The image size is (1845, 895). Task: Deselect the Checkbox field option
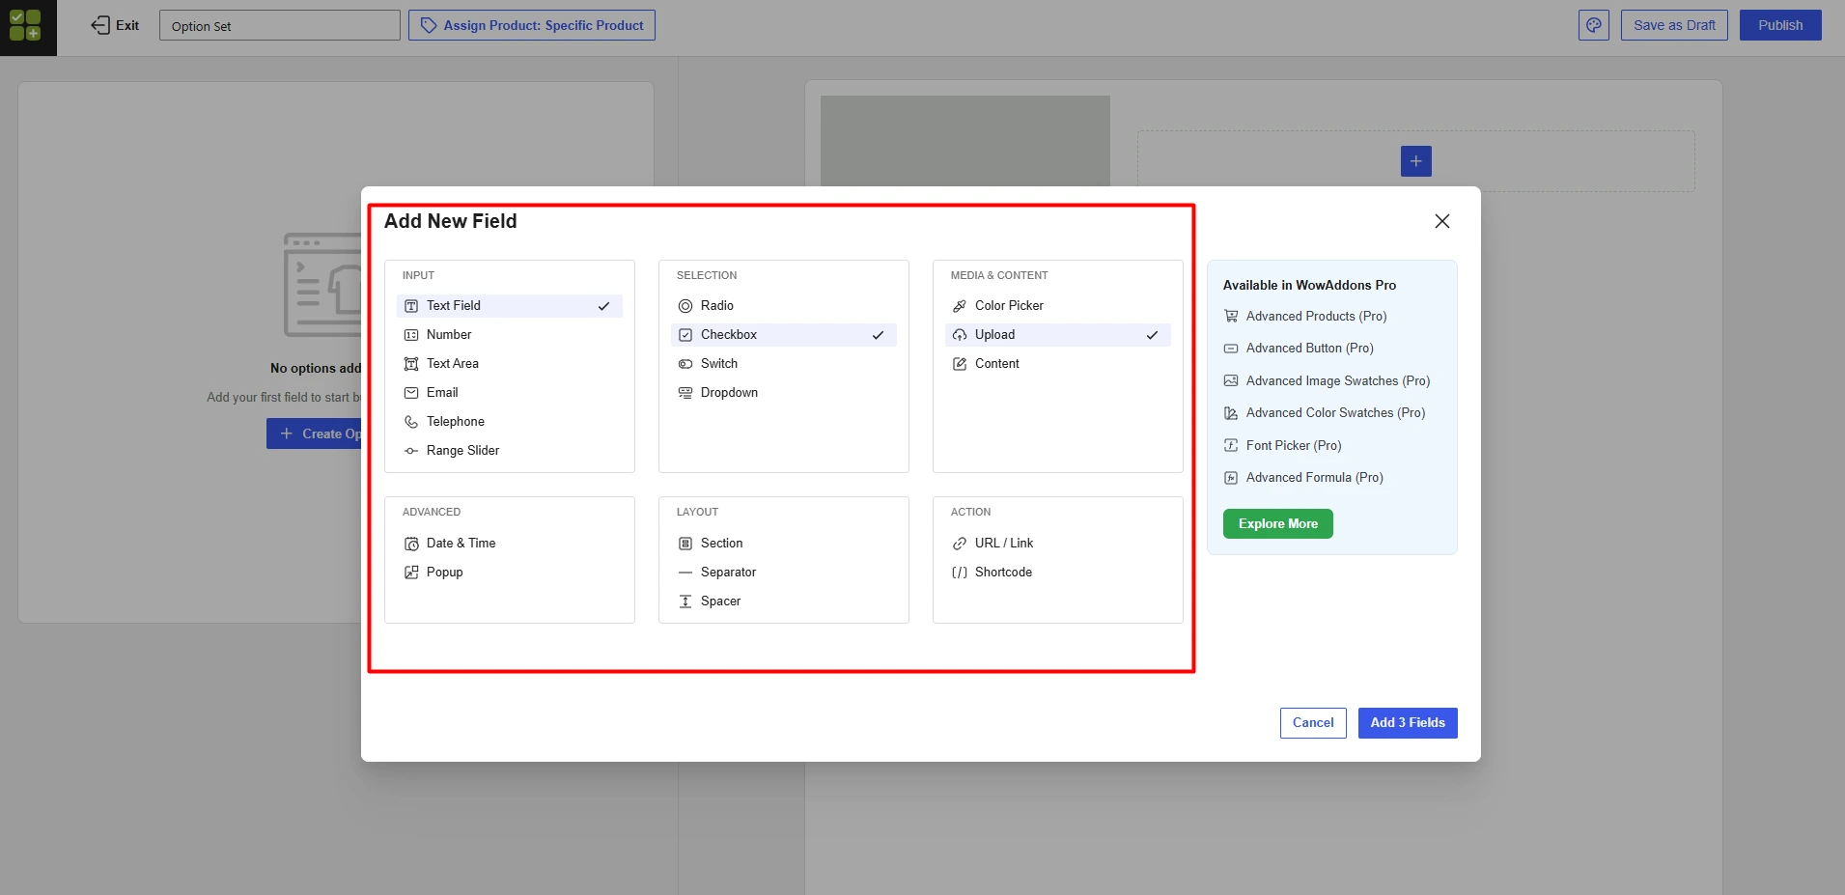784,335
